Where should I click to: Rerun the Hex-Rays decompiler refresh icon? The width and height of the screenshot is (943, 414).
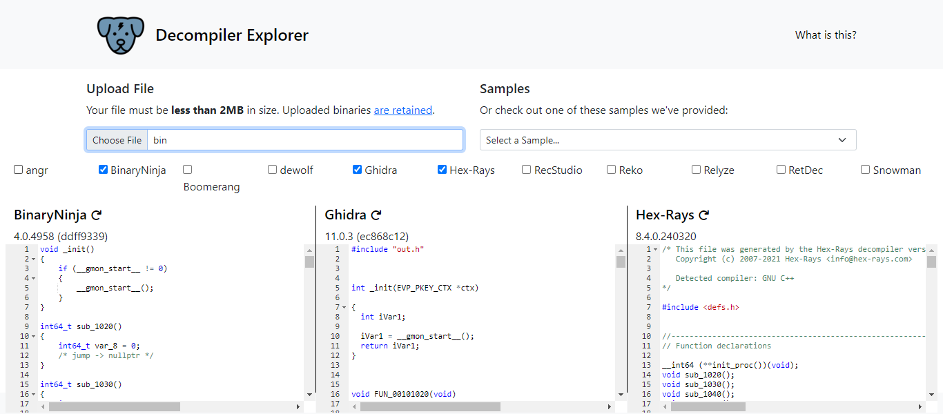tap(704, 215)
